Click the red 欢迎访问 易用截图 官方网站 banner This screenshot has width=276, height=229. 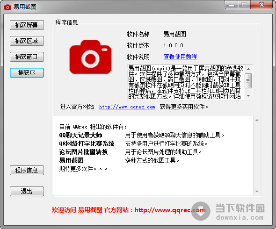click(x=129, y=210)
